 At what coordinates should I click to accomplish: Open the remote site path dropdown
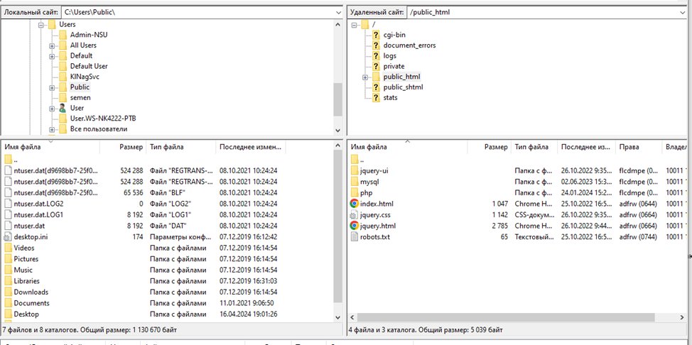[684, 13]
